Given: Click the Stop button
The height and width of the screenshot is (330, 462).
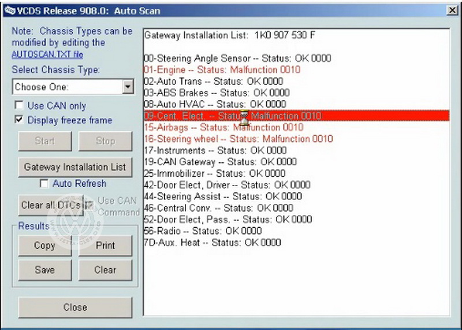Looking at the screenshot, I should [x=105, y=141].
